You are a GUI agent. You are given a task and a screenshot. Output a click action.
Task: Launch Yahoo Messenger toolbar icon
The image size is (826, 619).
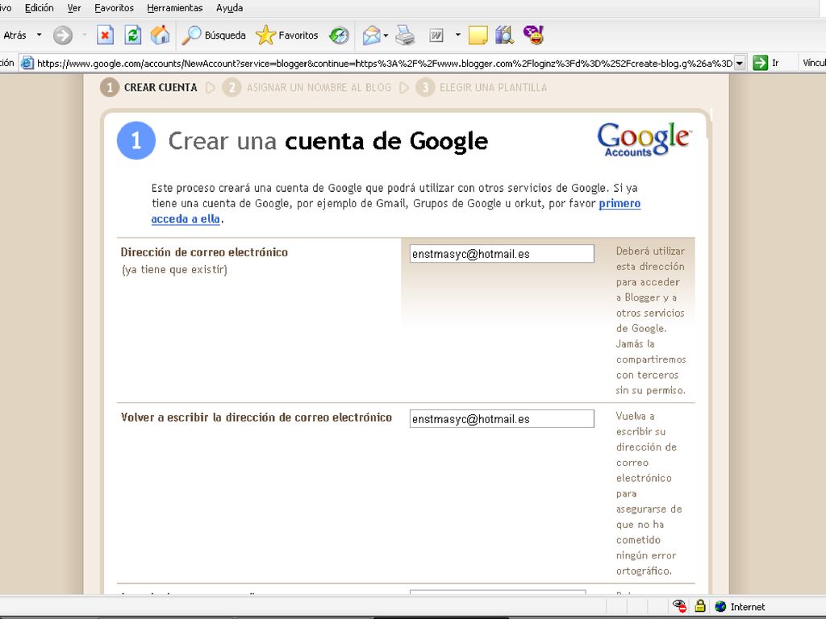533,35
